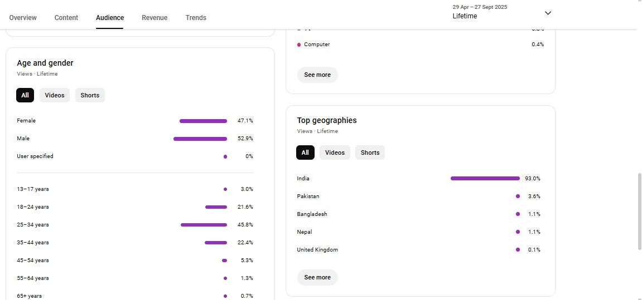The height and width of the screenshot is (300, 642).
Task: Filter Age and gender by Videos
Action: (55, 95)
